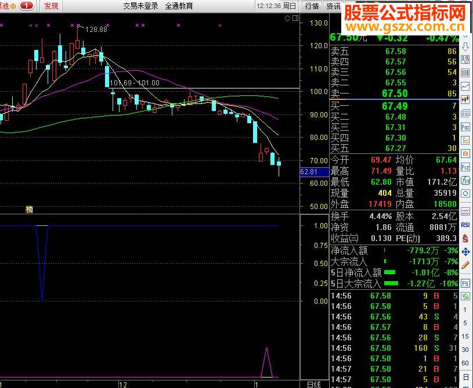This screenshot has height=388, width=473.
Task: Click the 128.88 high price label
Action: [96, 29]
